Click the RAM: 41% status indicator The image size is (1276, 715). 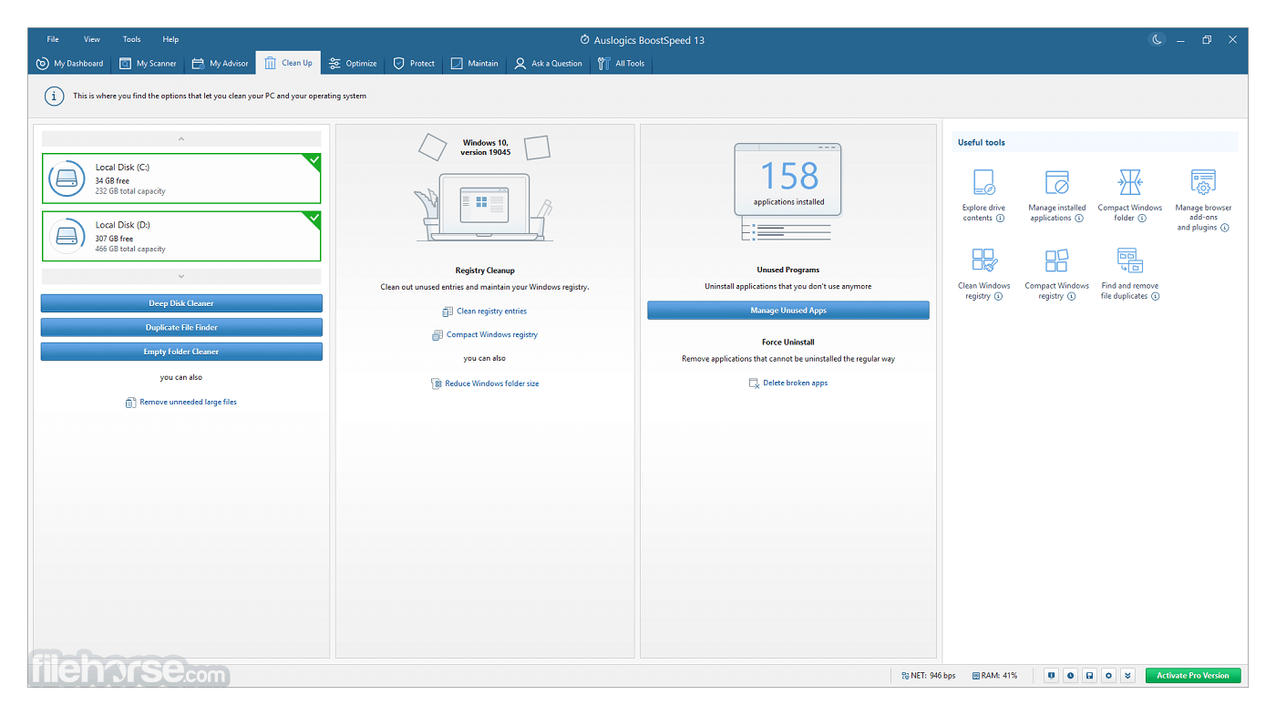tap(995, 676)
